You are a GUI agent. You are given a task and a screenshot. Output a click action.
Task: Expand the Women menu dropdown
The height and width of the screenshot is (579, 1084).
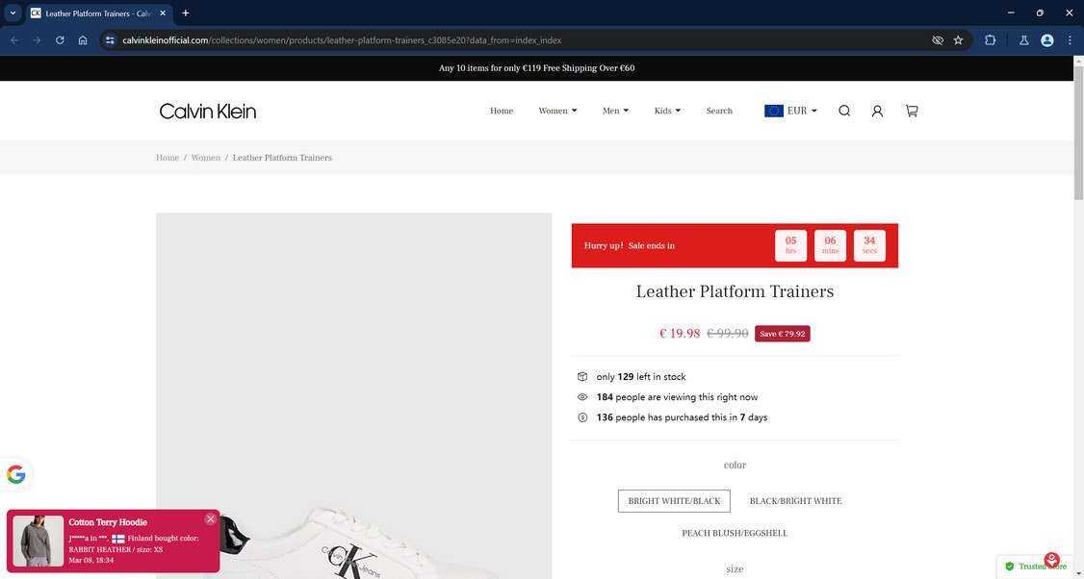point(557,111)
